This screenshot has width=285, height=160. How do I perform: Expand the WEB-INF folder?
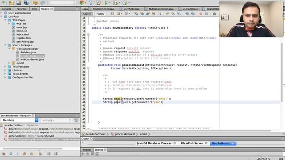click(x=9, y=24)
